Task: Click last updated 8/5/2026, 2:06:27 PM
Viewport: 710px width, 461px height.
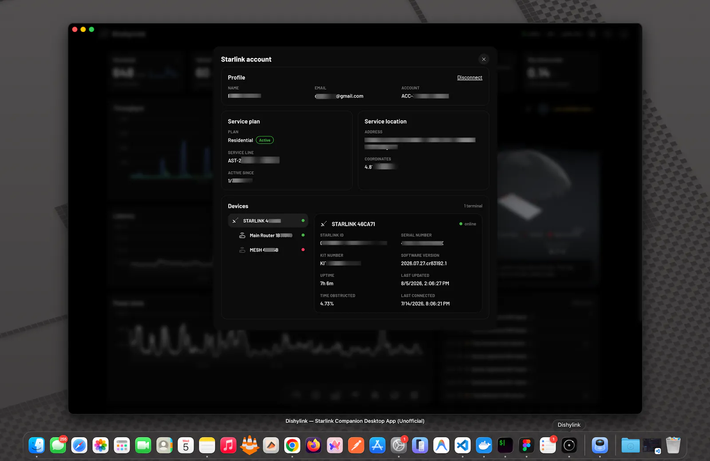Action: [425, 284]
